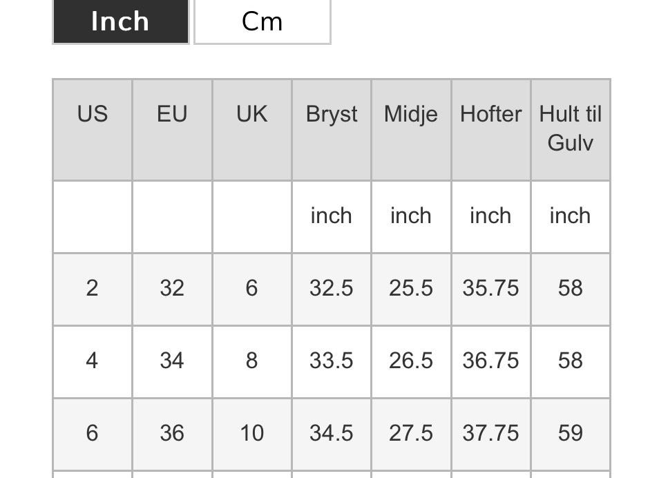
Task: Click the inch unit label under Bryst
Action: tap(332, 216)
